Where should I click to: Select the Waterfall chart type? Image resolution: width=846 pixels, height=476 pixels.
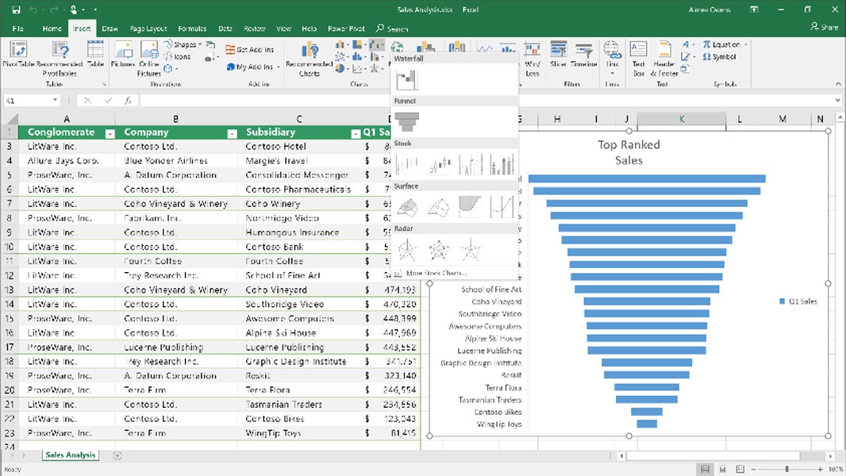[406, 80]
